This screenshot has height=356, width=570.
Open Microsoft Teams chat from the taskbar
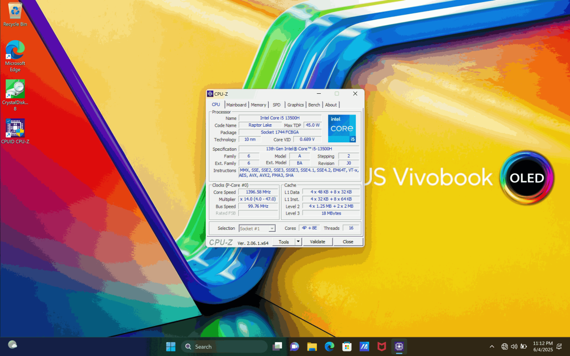click(294, 346)
